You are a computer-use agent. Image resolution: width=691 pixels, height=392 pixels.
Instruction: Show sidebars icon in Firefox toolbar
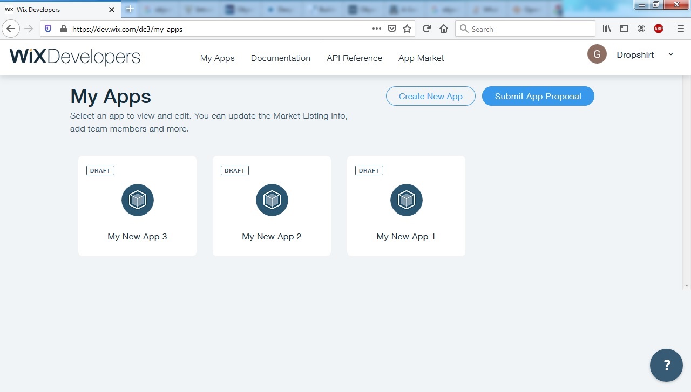click(624, 29)
